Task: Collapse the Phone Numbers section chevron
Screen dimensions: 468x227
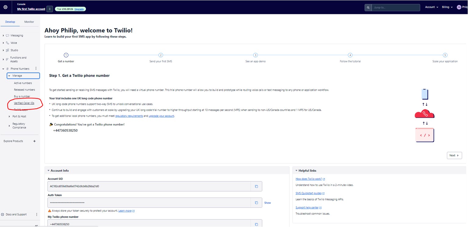Action: (x=3, y=69)
